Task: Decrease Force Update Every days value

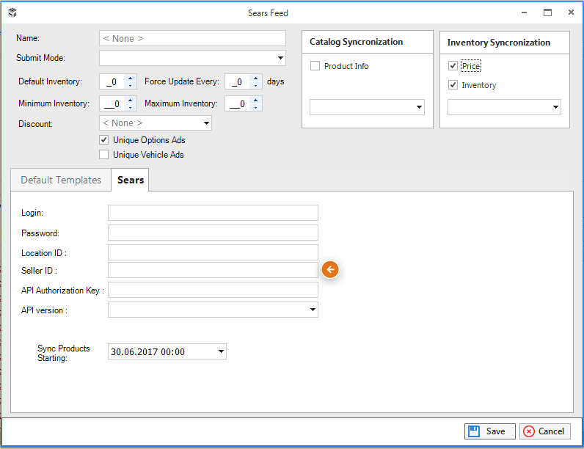Action: [255, 86]
